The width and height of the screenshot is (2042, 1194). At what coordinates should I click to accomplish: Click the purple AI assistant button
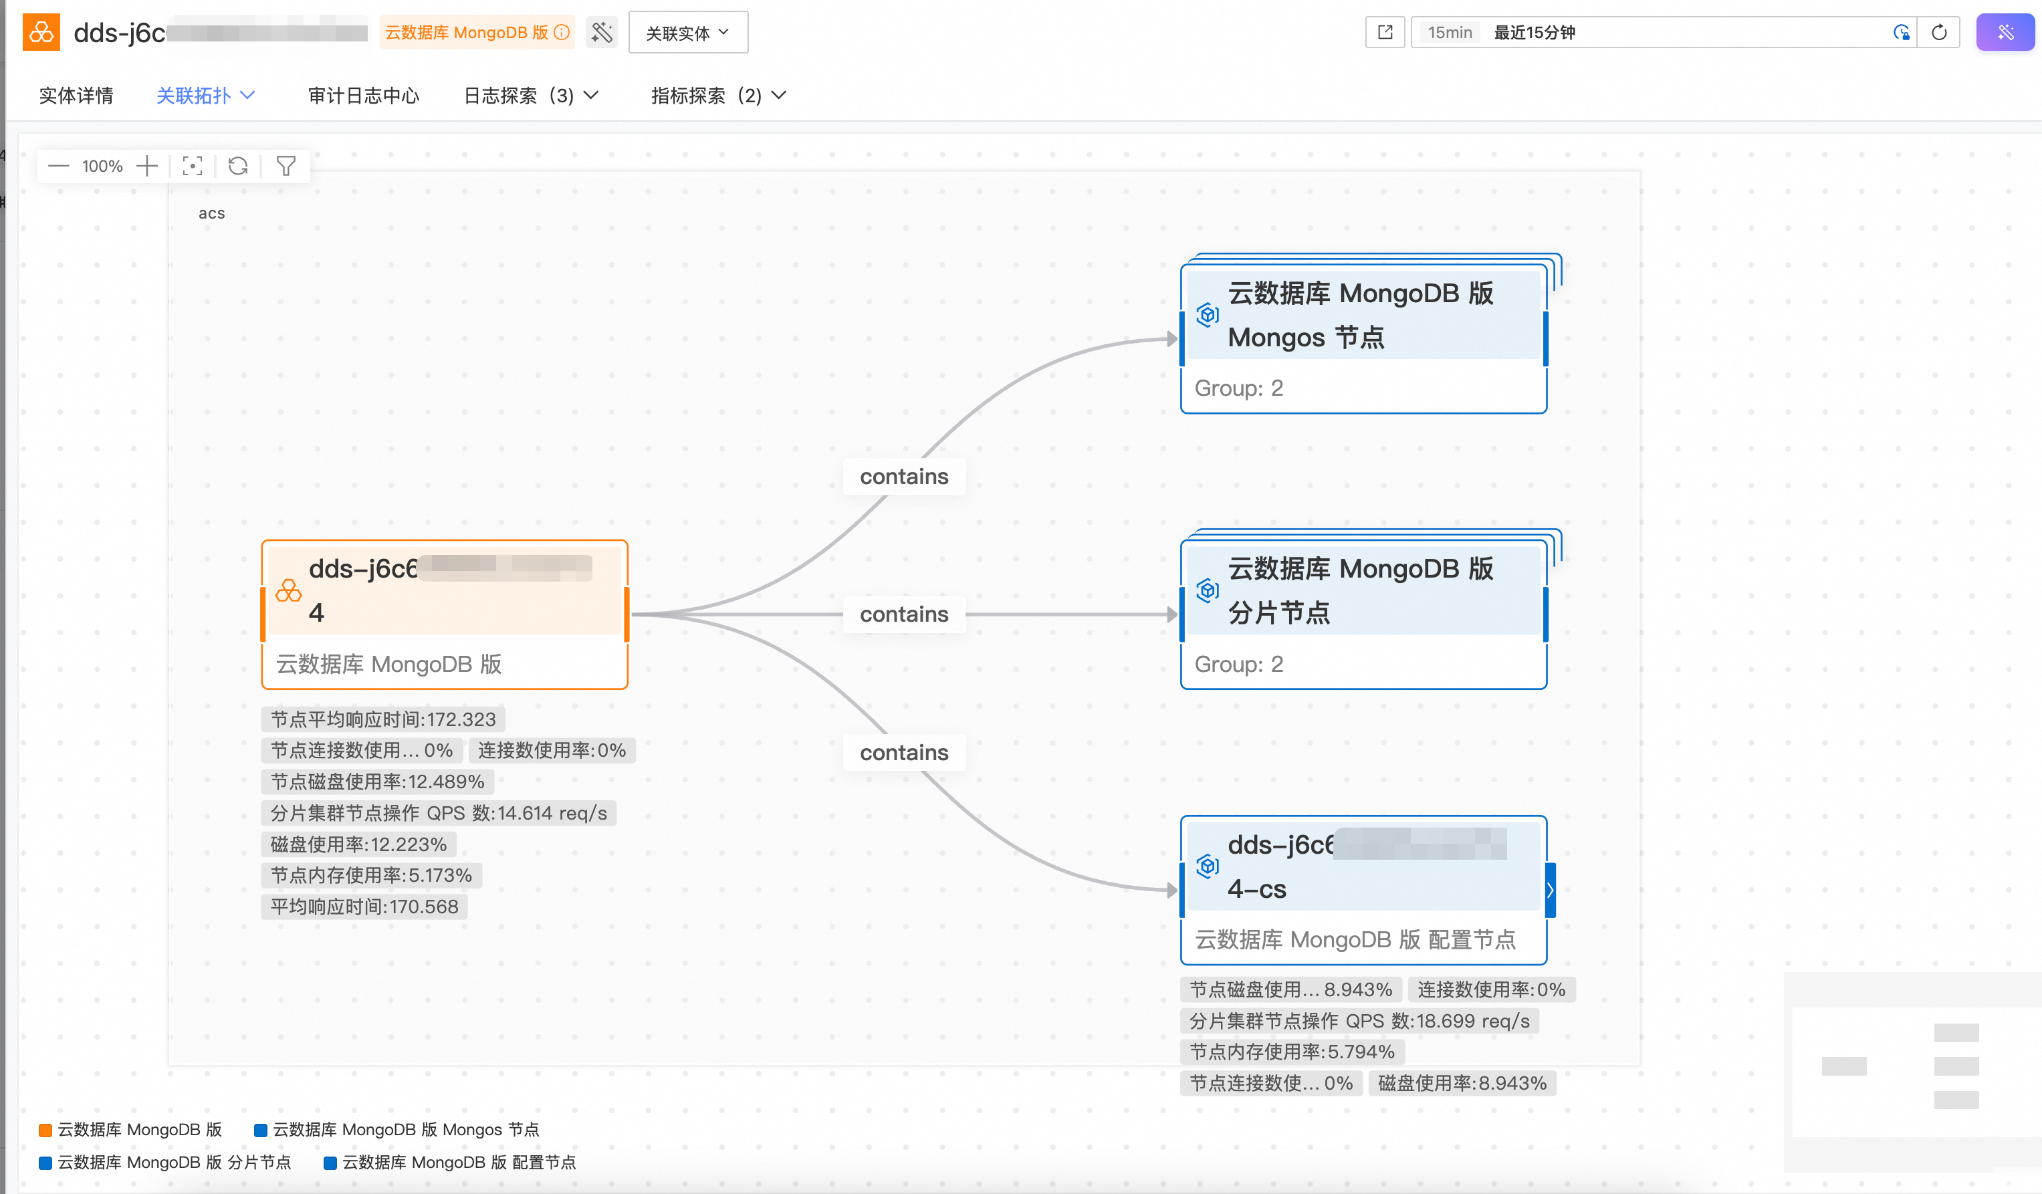[x=2005, y=32]
